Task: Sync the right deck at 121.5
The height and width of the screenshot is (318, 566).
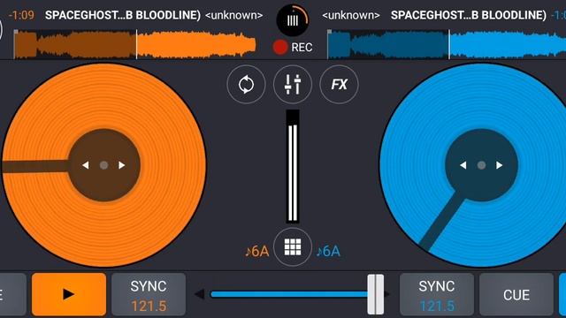Action: tap(436, 294)
